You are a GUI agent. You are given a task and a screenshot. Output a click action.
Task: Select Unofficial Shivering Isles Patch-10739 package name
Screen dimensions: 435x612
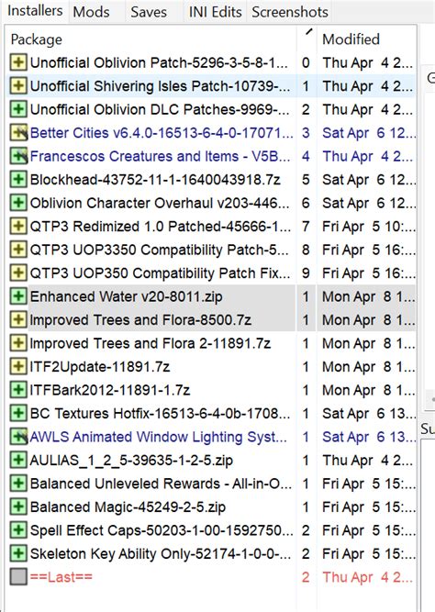click(160, 86)
